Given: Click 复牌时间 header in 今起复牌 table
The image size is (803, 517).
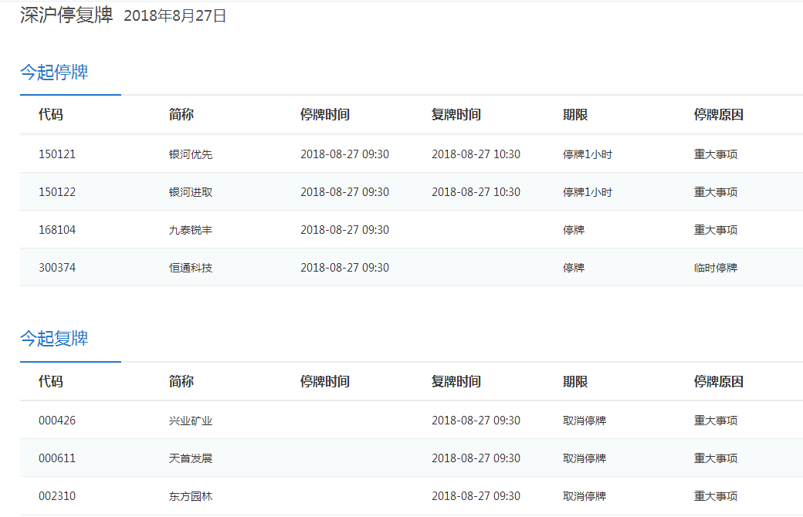Looking at the screenshot, I should 456,381.
